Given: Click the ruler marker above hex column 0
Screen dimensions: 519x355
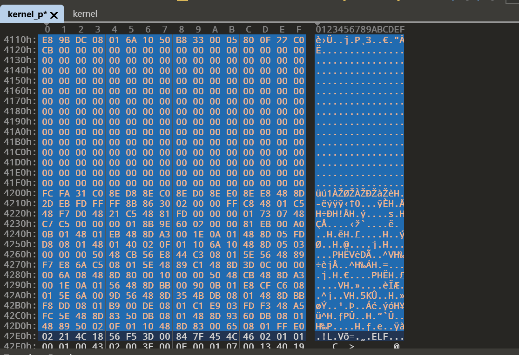Looking at the screenshot, I should point(46,23).
